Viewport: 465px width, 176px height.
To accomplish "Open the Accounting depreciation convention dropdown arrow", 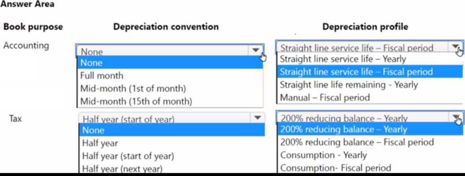I will [x=256, y=51].
